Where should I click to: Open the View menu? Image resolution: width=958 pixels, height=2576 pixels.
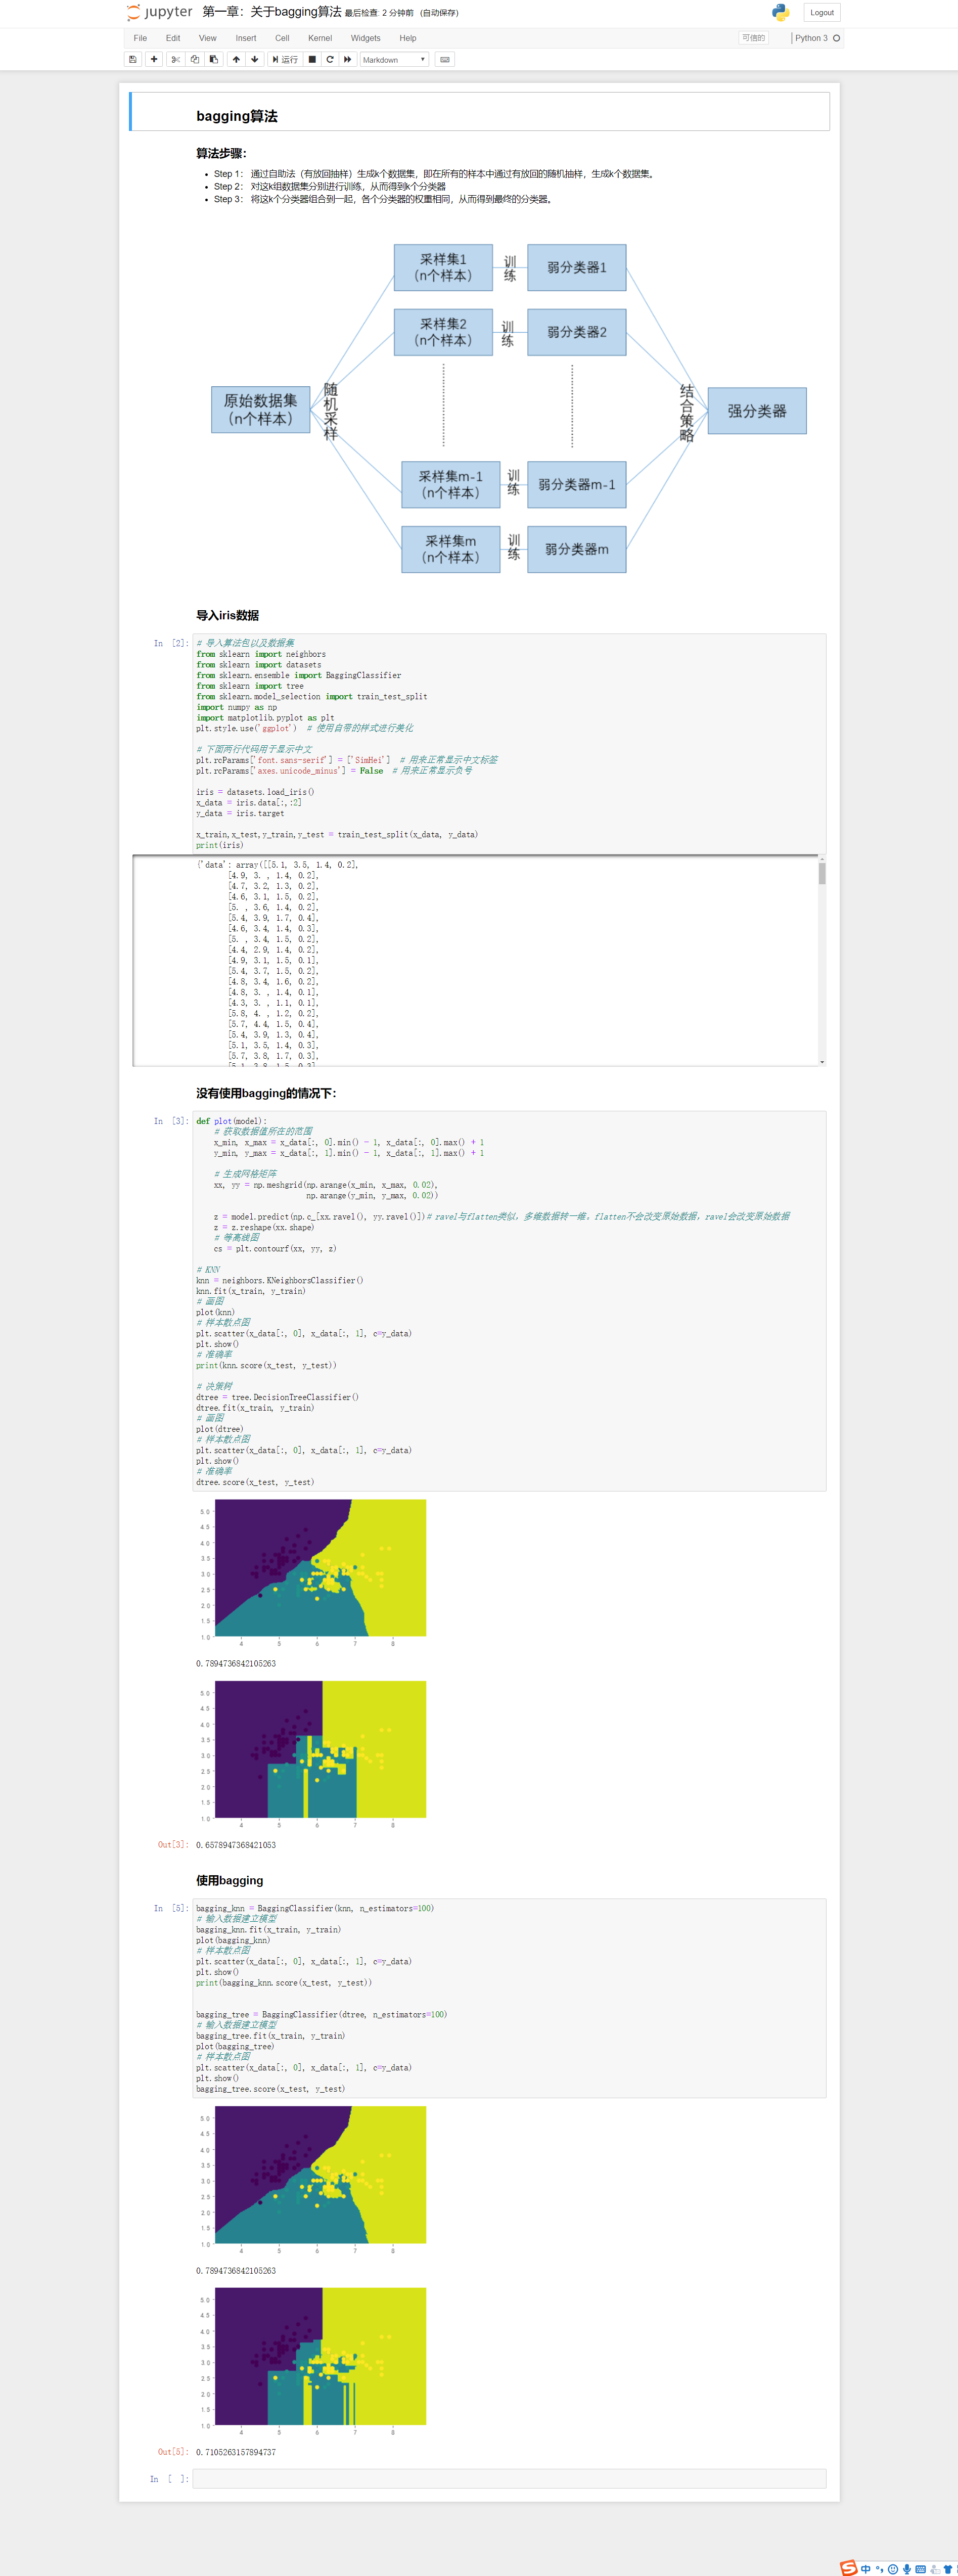click(x=207, y=38)
